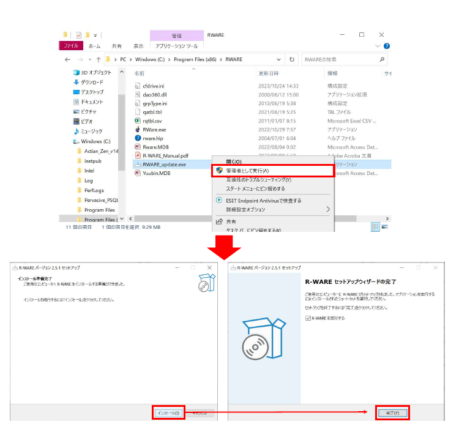Viewport: 459px width, 435px height.
Task: Select ミュージック in the navigation pane
Action: (88, 131)
